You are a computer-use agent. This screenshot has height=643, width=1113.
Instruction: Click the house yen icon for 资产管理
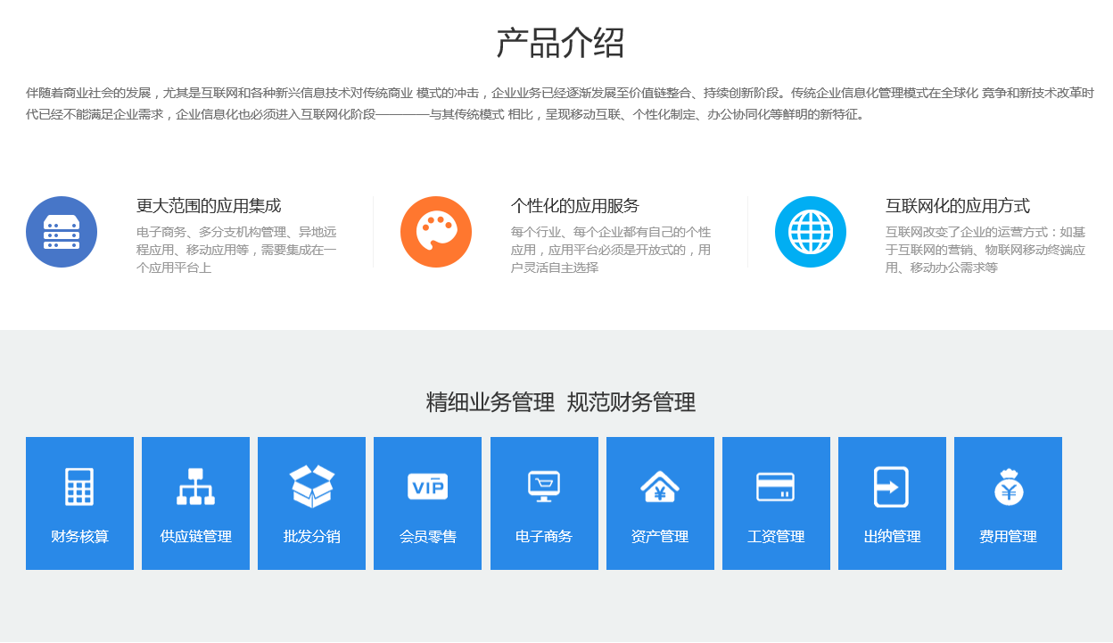[x=660, y=487]
